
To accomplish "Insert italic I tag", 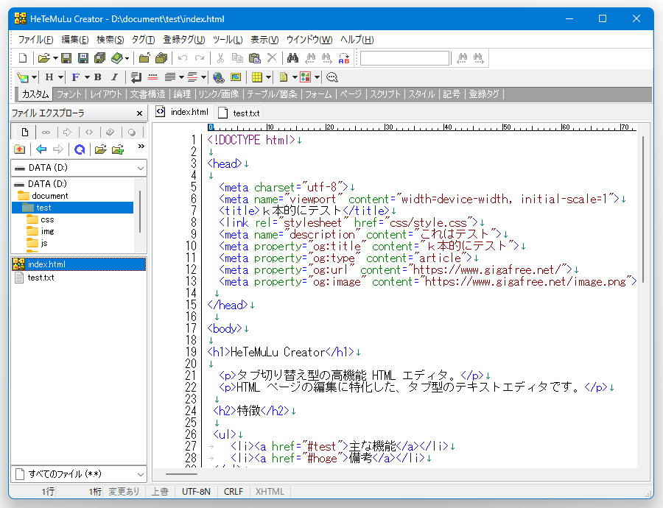I will (x=114, y=77).
